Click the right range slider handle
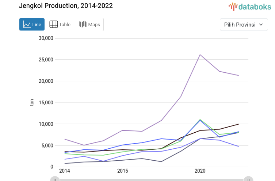This screenshot has height=181, width=275. click(248, 179)
